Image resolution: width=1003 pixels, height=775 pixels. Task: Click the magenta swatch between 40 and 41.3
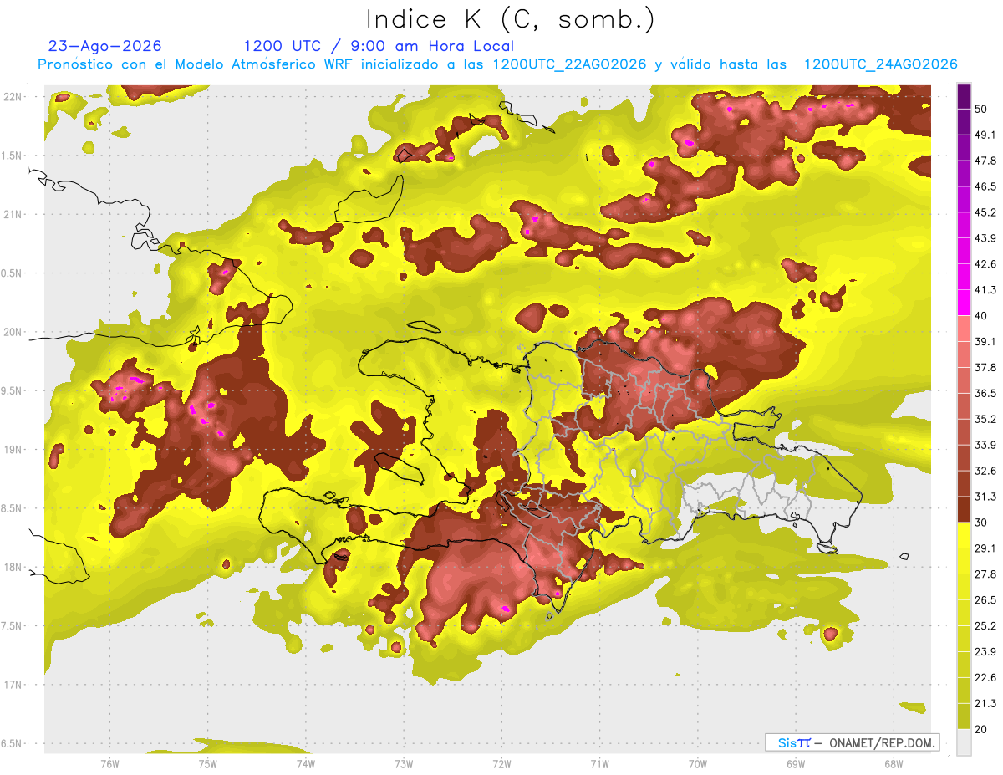(x=964, y=303)
